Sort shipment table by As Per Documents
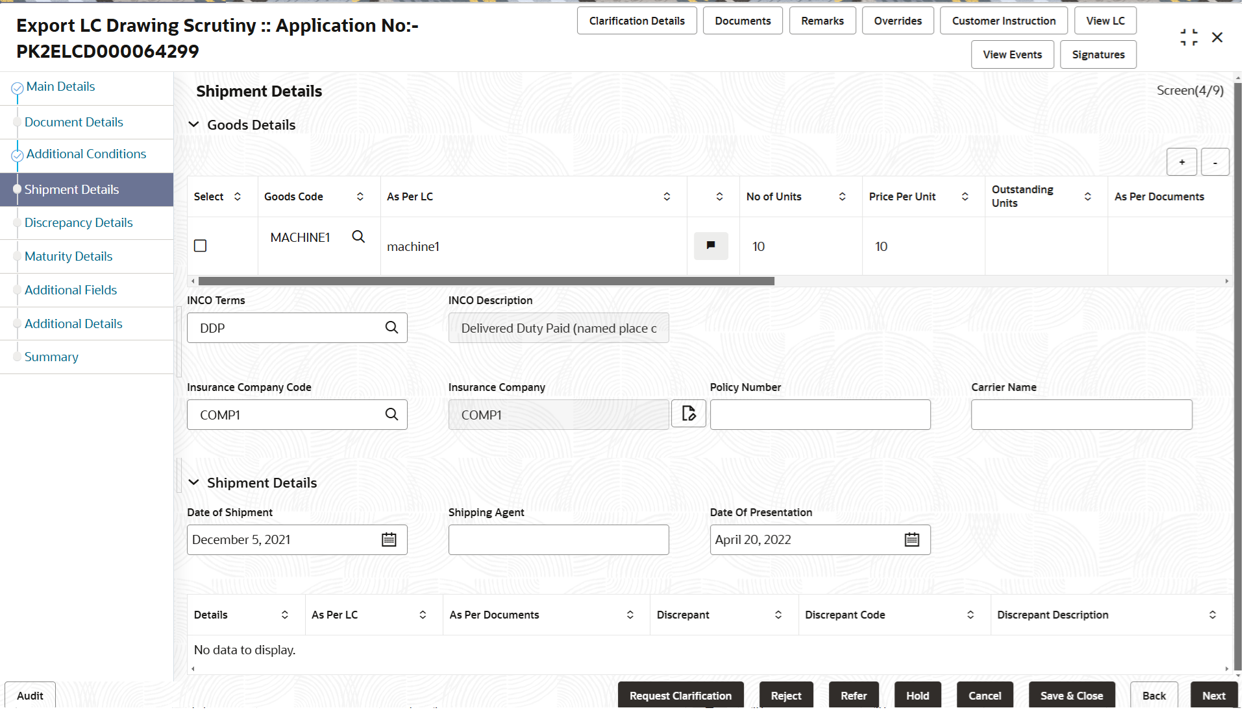Image resolution: width=1245 pixels, height=710 pixels. pyautogui.click(x=630, y=615)
